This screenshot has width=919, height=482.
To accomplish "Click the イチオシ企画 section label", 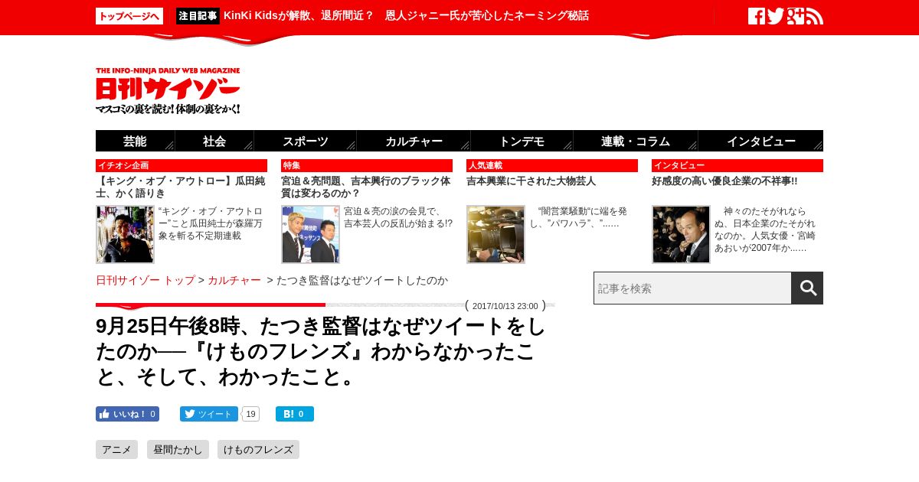I will pyautogui.click(x=182, y=166).
